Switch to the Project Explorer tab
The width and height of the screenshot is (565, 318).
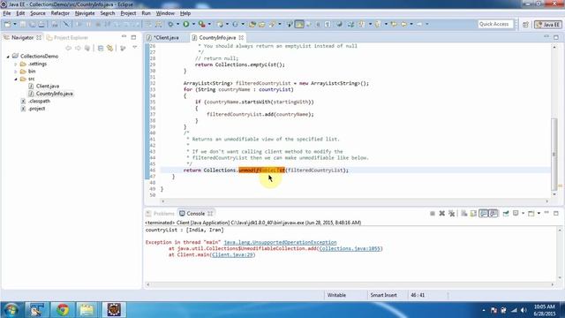click(x=67, y=37)
